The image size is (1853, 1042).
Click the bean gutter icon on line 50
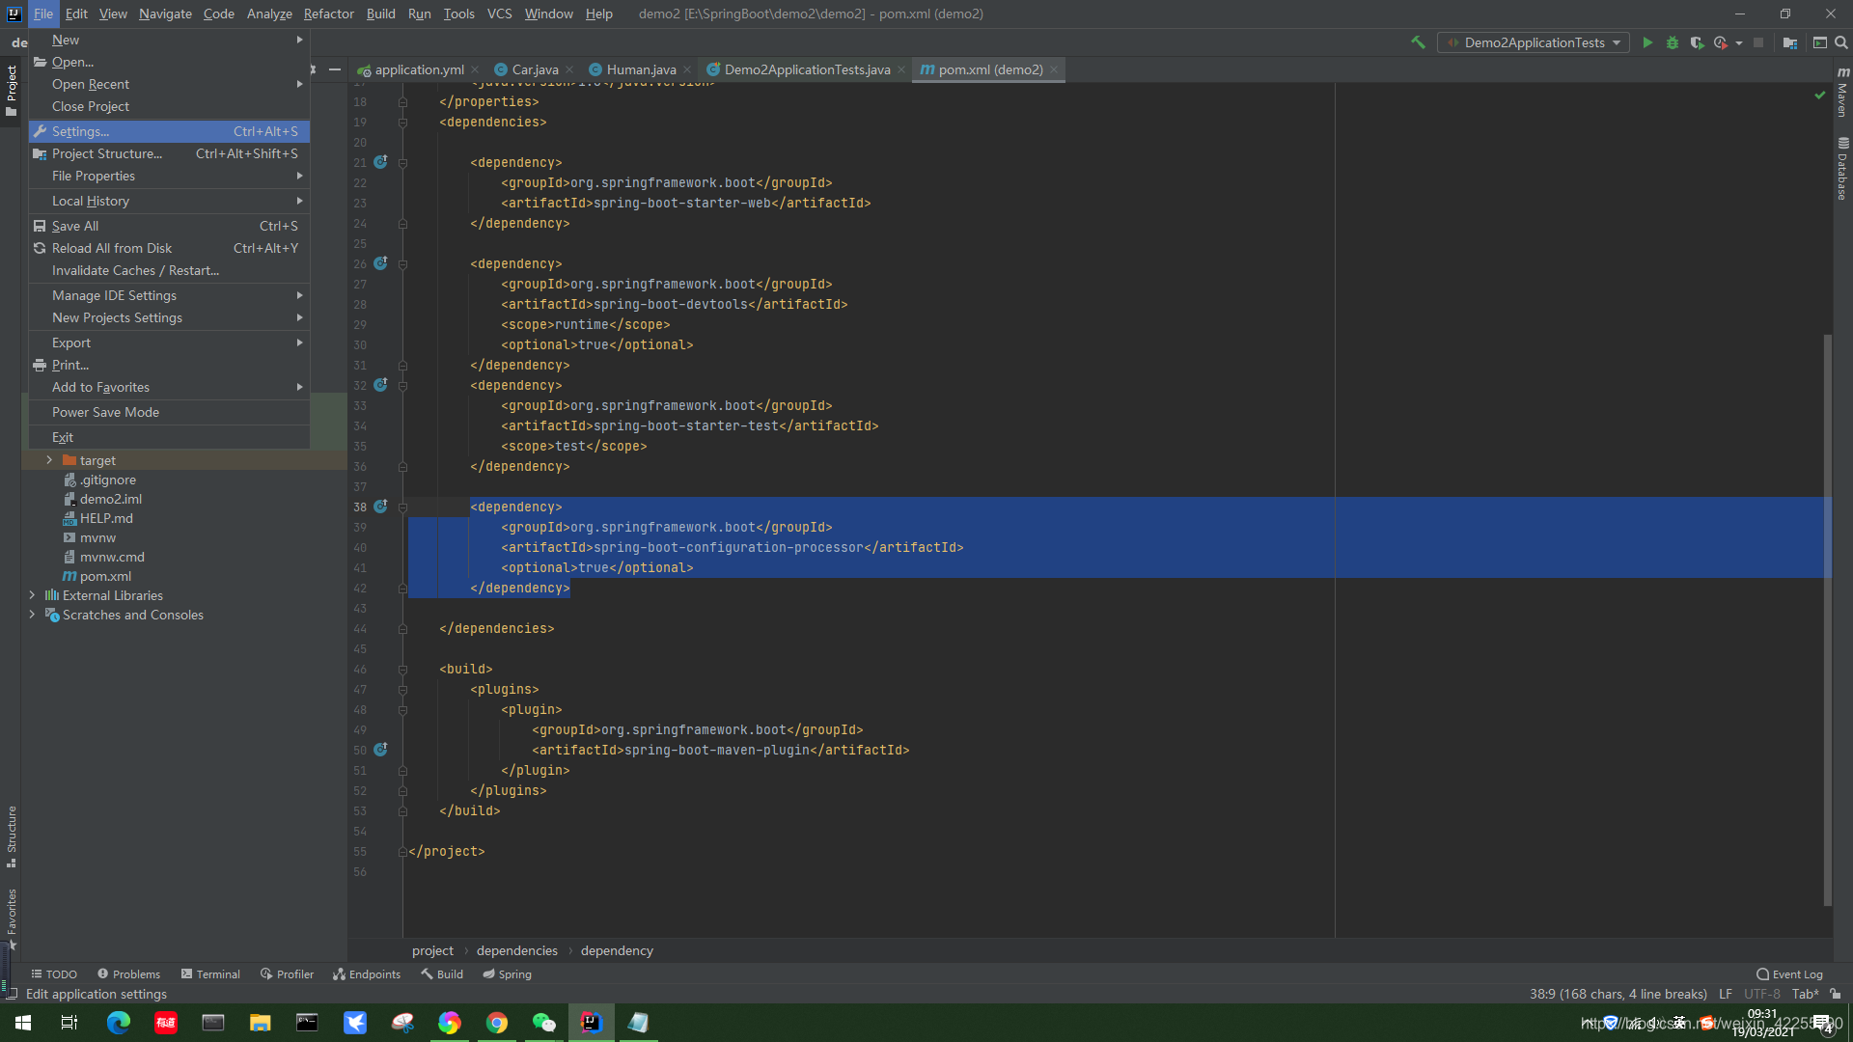(x=380, y=750)
